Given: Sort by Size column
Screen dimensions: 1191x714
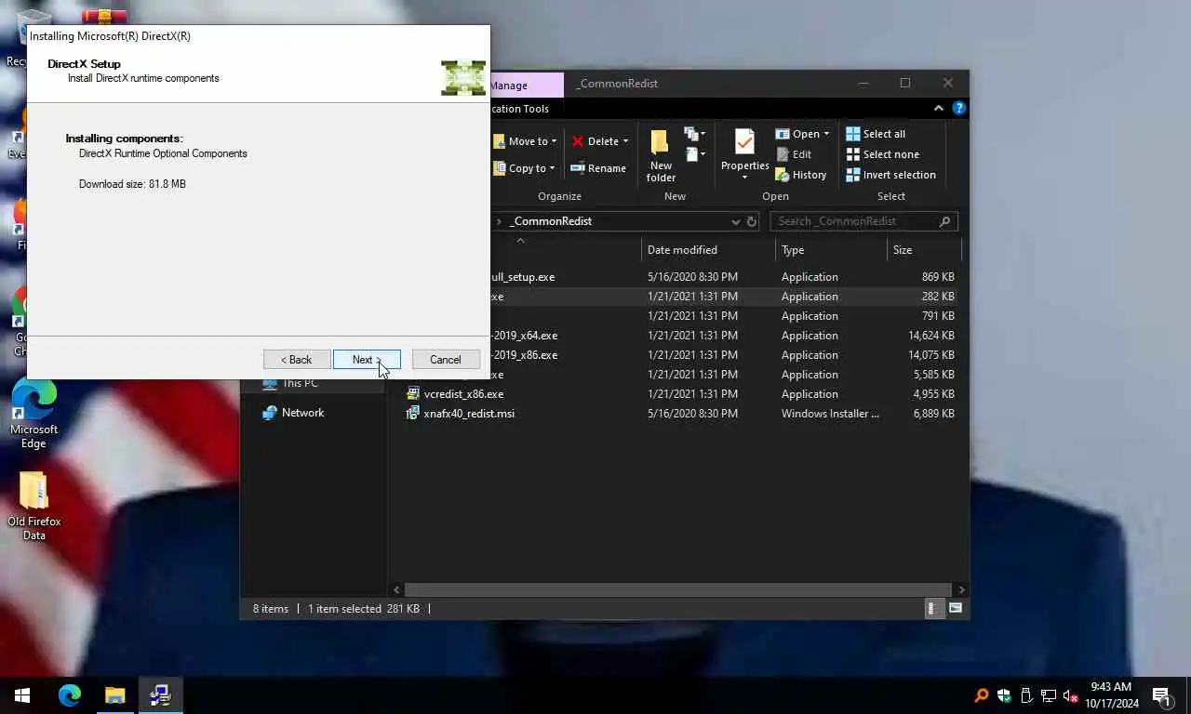Looking at the screenshot, I should click(x=923, y=250).
